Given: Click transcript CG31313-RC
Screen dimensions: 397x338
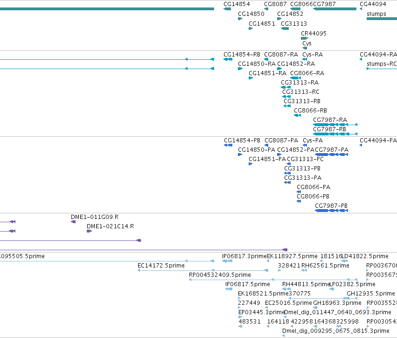Looking at the screenshot, I should click(x=286, y=97).
